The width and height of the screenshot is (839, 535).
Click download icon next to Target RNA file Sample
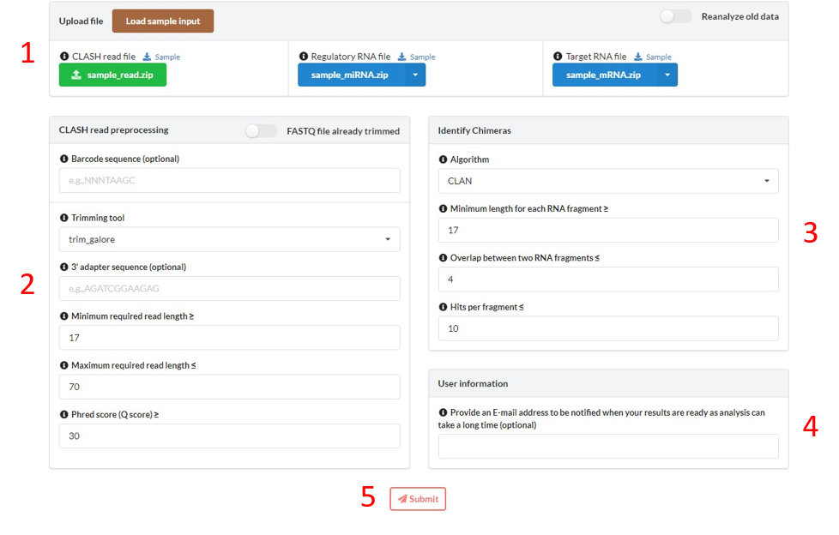tap(637, 57)
